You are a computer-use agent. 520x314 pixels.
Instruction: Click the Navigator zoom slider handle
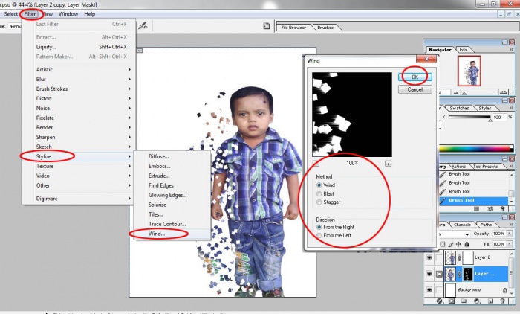pos(464,94)
